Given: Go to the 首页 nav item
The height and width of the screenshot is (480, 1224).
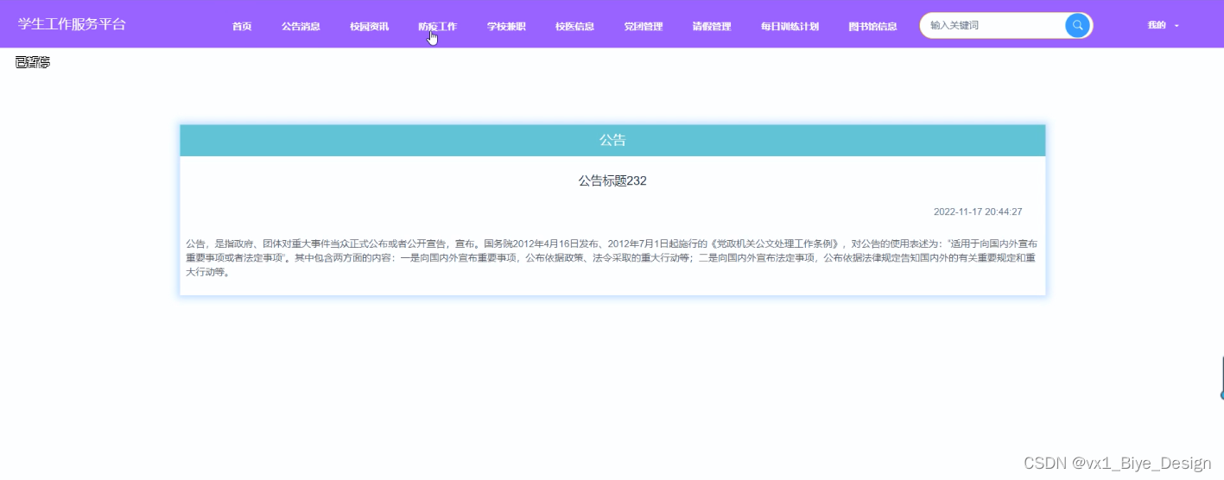Looking at the screenshot, I should (x=242, y=27).
